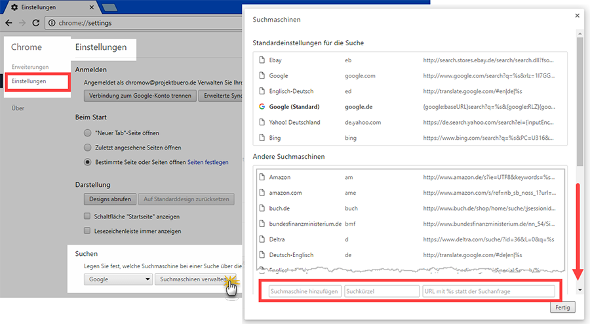Select Zuletzt angesehene Seiten öffnen radio
The image size is (590, 324).
(x=88, y=148)
